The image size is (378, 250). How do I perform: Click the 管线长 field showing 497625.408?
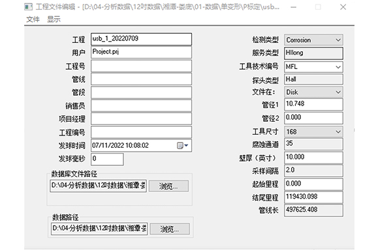(x=313, y=210)
